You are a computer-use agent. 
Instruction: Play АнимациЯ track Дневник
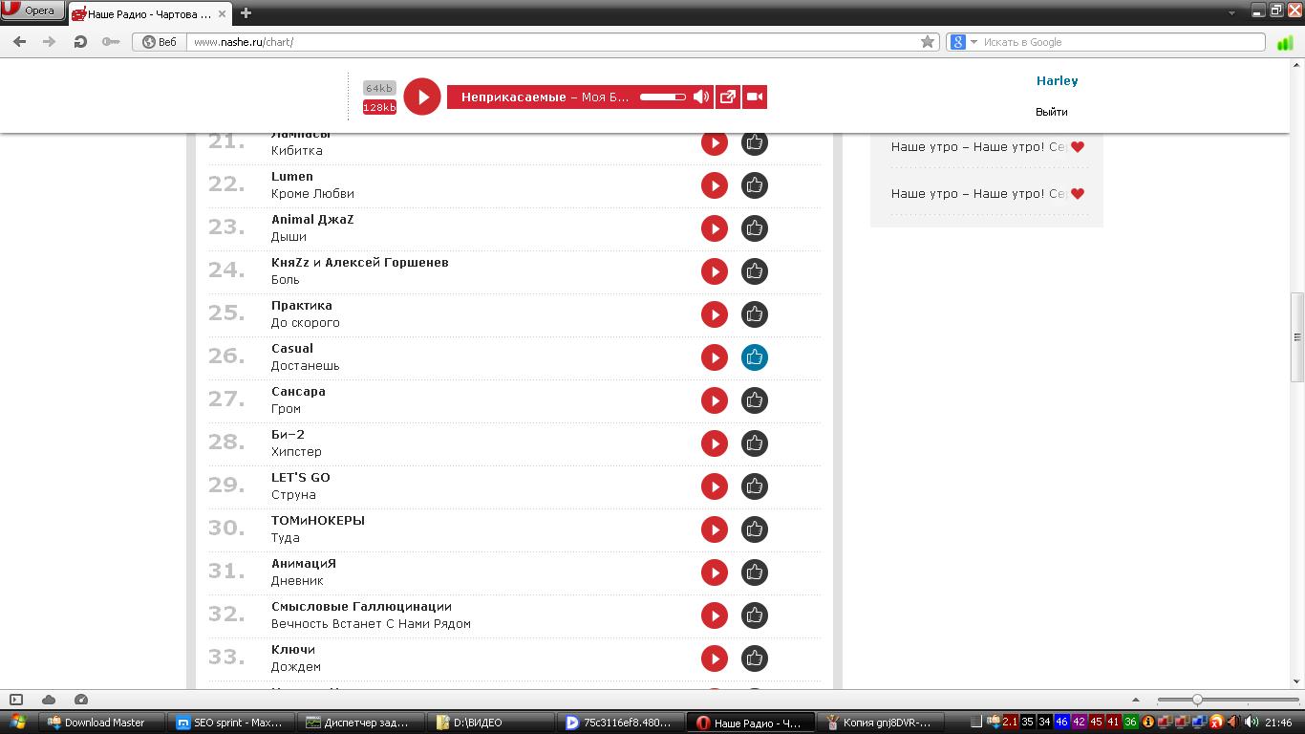(715, 572)
